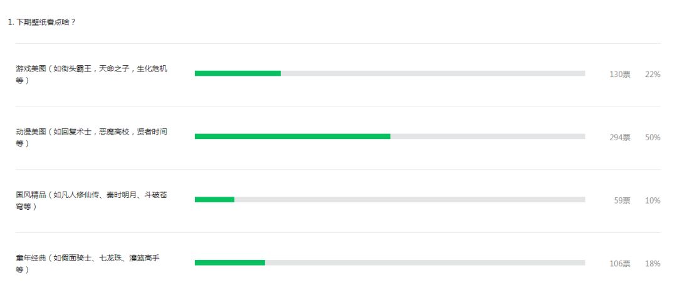Click the 10% percentage label
This screenshot has height=295, width=677.
(x=653, y=201)
